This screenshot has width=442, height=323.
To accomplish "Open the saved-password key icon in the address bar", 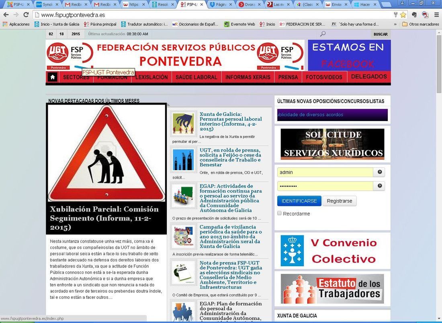I will (x=396, y=14).
